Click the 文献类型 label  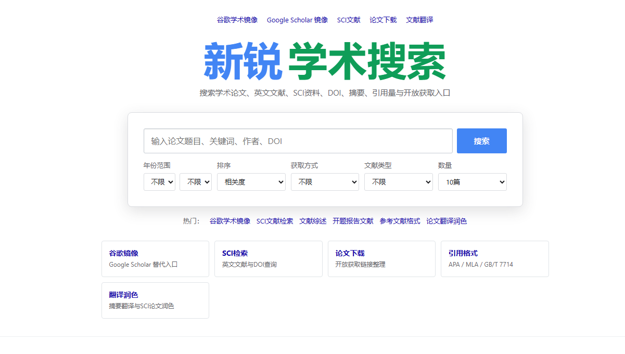click(x=378, y=165)
